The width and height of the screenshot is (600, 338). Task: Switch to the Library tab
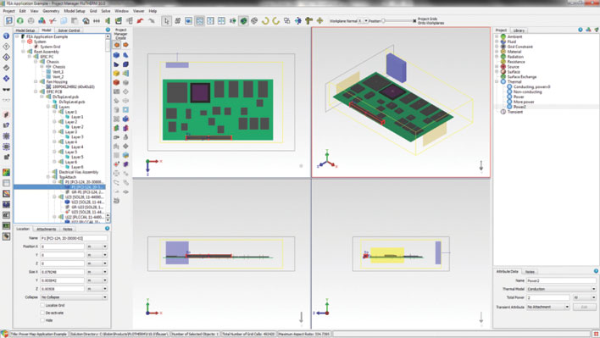point(519,30)
